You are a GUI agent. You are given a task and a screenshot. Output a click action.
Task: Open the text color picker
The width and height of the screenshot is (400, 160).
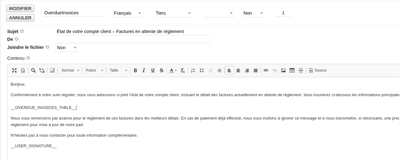pos(173,70)
